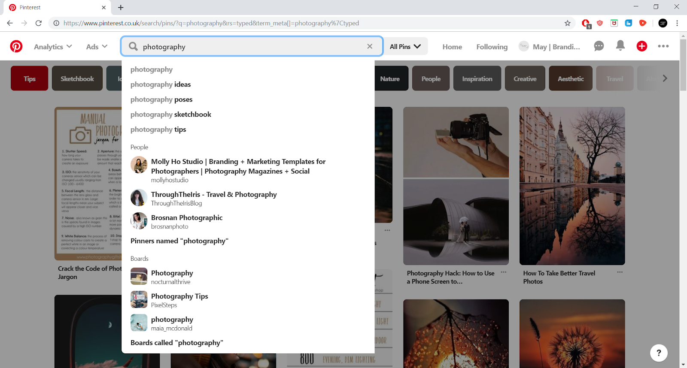687x368 pixels.
Task: Open a new browser tab
Action: point(121,7)
